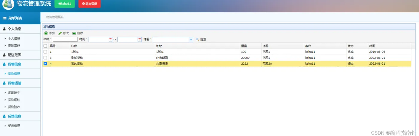This screenshot has width=419, height=136.
Task: Open the 修改密码 menu item
Action: pos(14,46)
